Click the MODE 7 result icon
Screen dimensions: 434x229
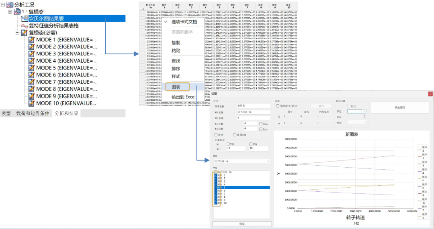(32, 82)
